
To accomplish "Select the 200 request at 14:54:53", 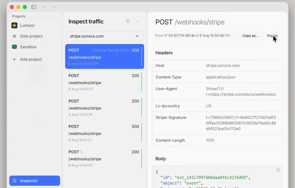I will pyautogui.click(x=104, y=82).
